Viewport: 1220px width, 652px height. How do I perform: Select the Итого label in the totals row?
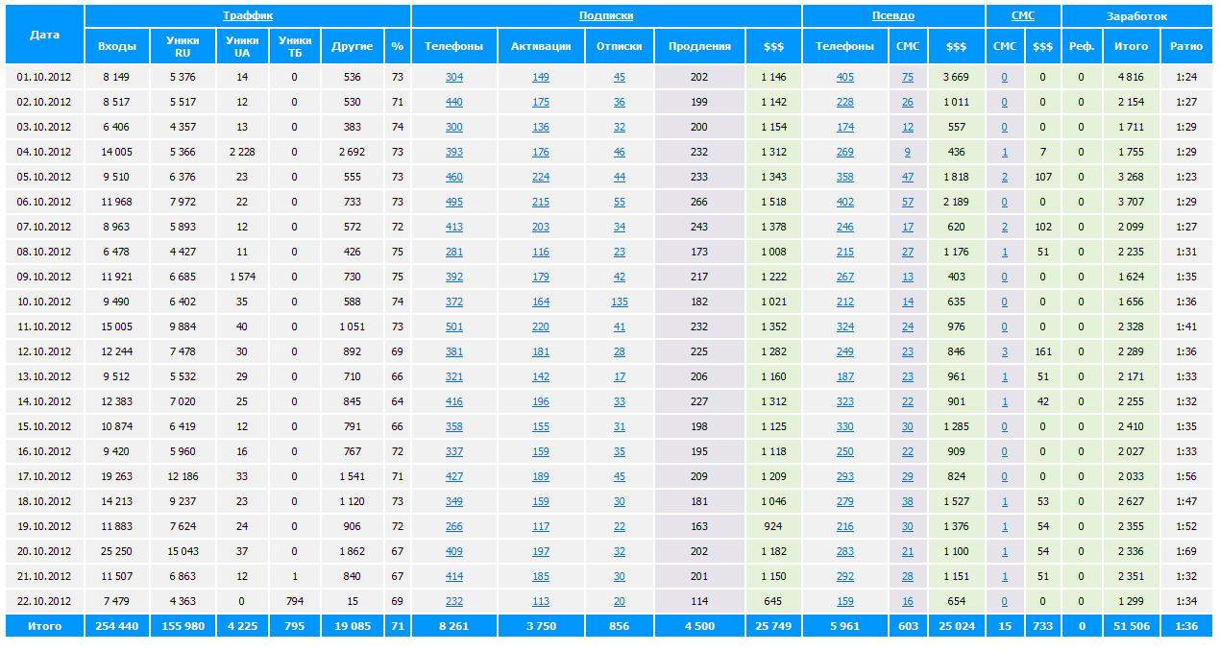tap(44, 626)
